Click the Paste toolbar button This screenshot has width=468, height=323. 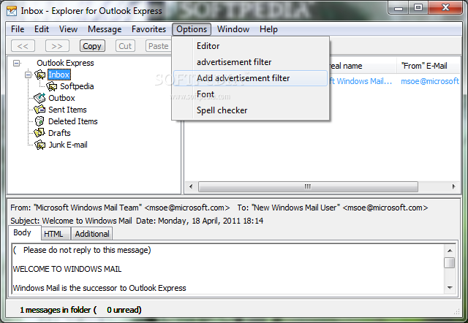pyautogui.click(x=159, y=46)
